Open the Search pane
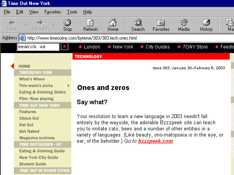The width and height of the screenshot is (234, 175). (x=138, y=25)
